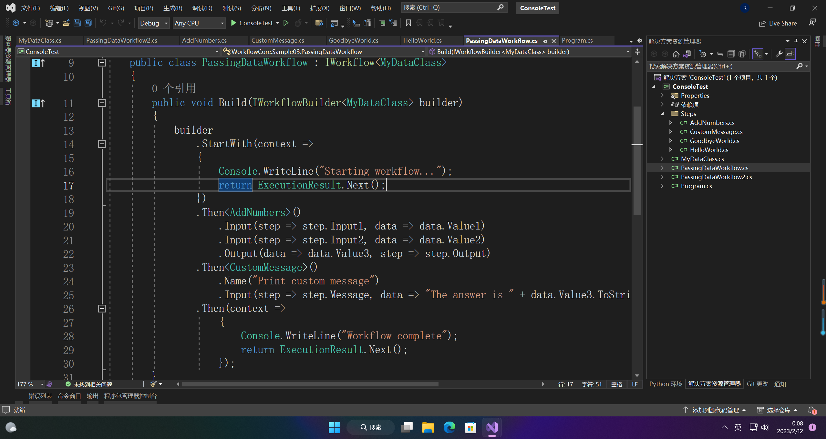This screenshot has height=439, width=826.
Task: Click the bookmark toggle icon in toolbar
Action: [x=408, y=23]
